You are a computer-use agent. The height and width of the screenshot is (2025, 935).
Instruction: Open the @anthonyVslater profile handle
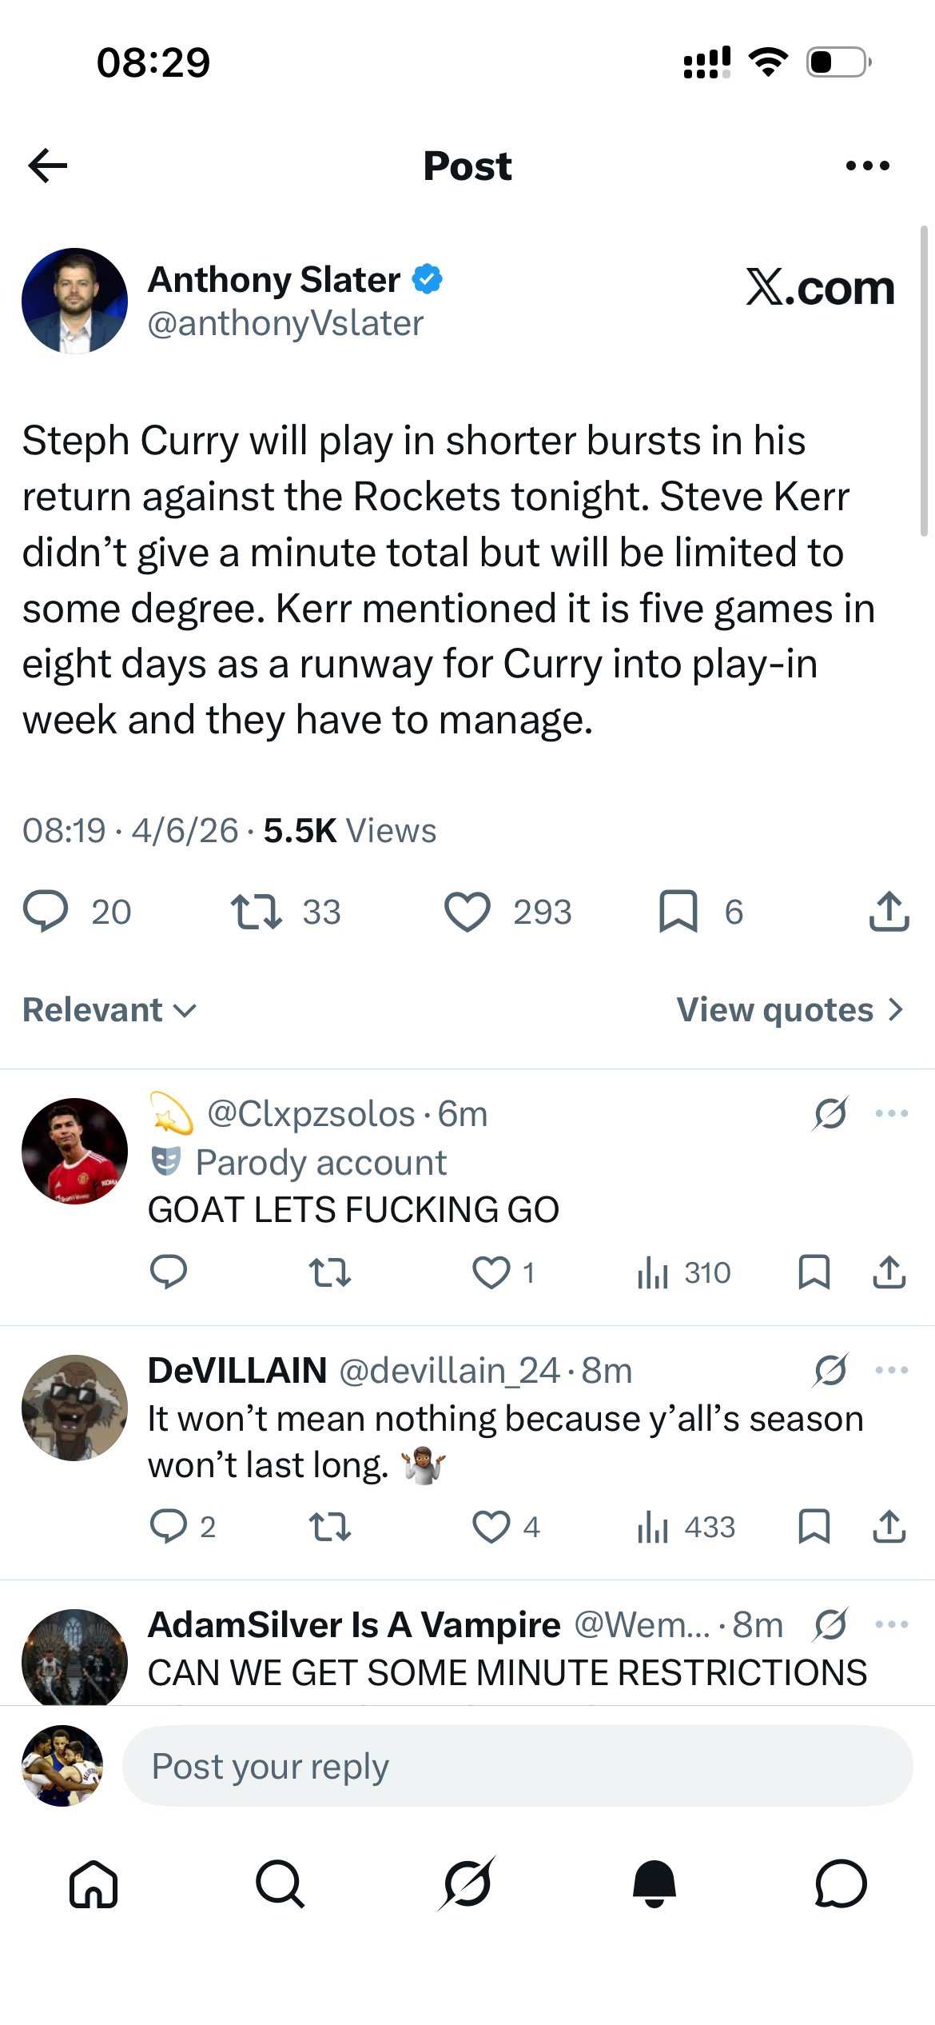tap(285, 323)
